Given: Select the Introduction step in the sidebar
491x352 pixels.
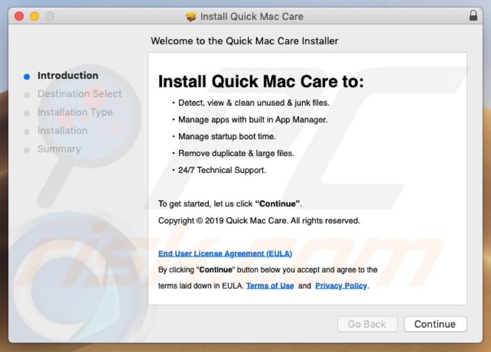Looking at the screenshot, I should (68, 75).
